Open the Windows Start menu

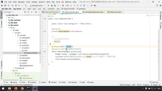coord(3,88)
